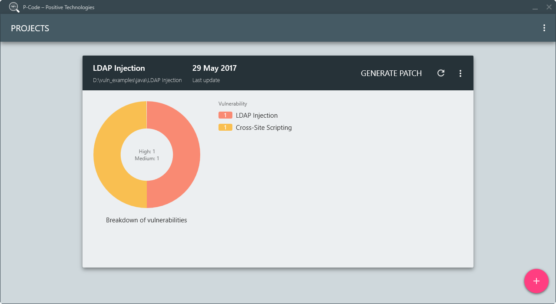Click the Breakdown of vulnerabilities caption

point(146,220)
